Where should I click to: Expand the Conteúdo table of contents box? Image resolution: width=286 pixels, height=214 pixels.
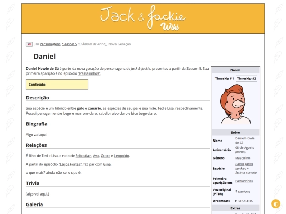click(57, 85)
